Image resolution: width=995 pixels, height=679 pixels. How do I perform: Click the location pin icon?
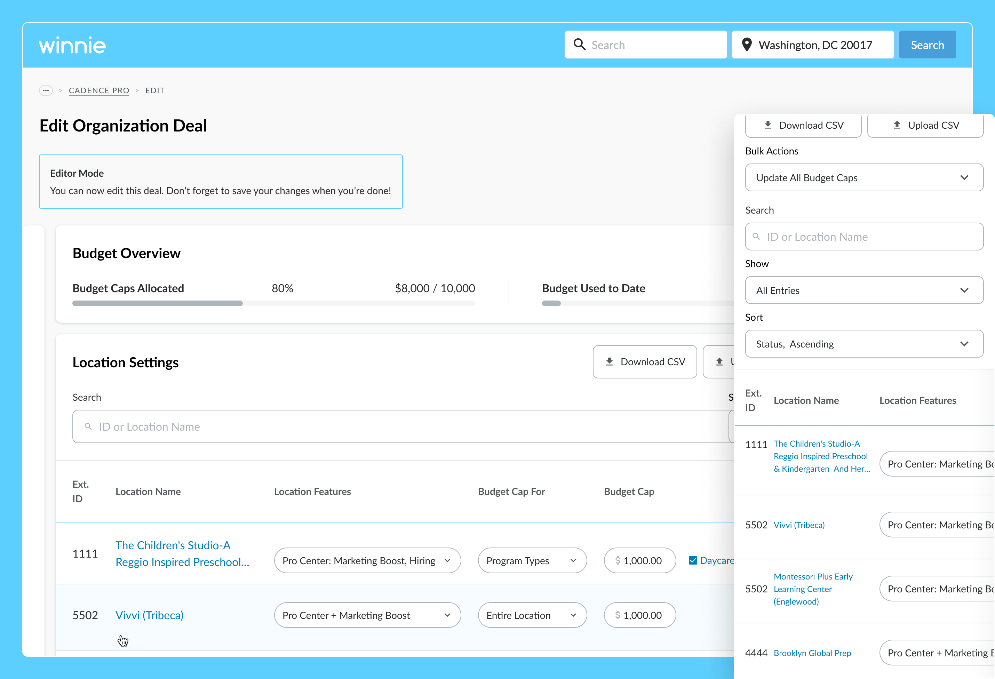coord(747,45)
